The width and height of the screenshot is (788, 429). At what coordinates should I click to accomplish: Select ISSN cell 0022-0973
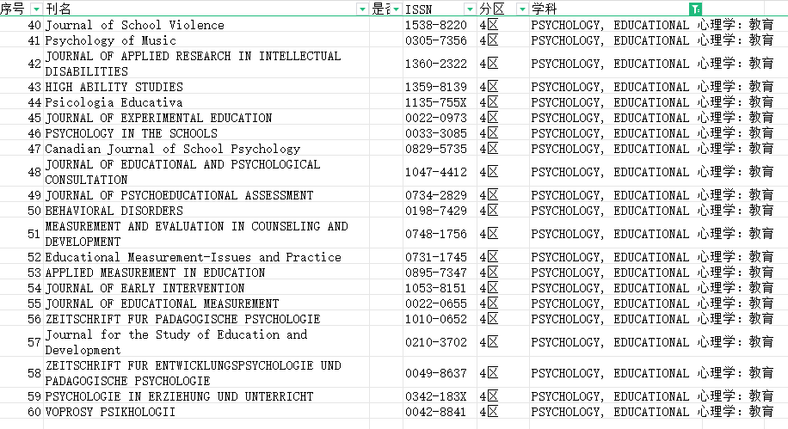[x=440, y=118]
